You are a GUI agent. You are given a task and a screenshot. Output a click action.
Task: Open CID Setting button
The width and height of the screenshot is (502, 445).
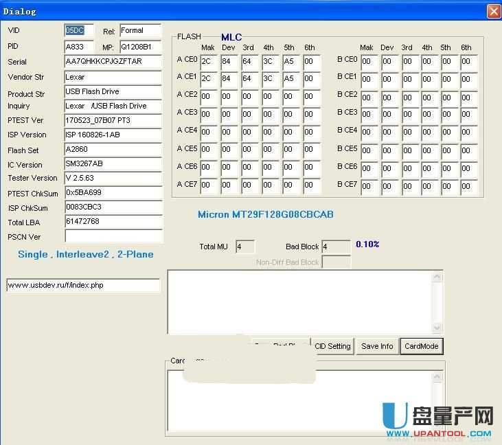click(x=332, y=346)
